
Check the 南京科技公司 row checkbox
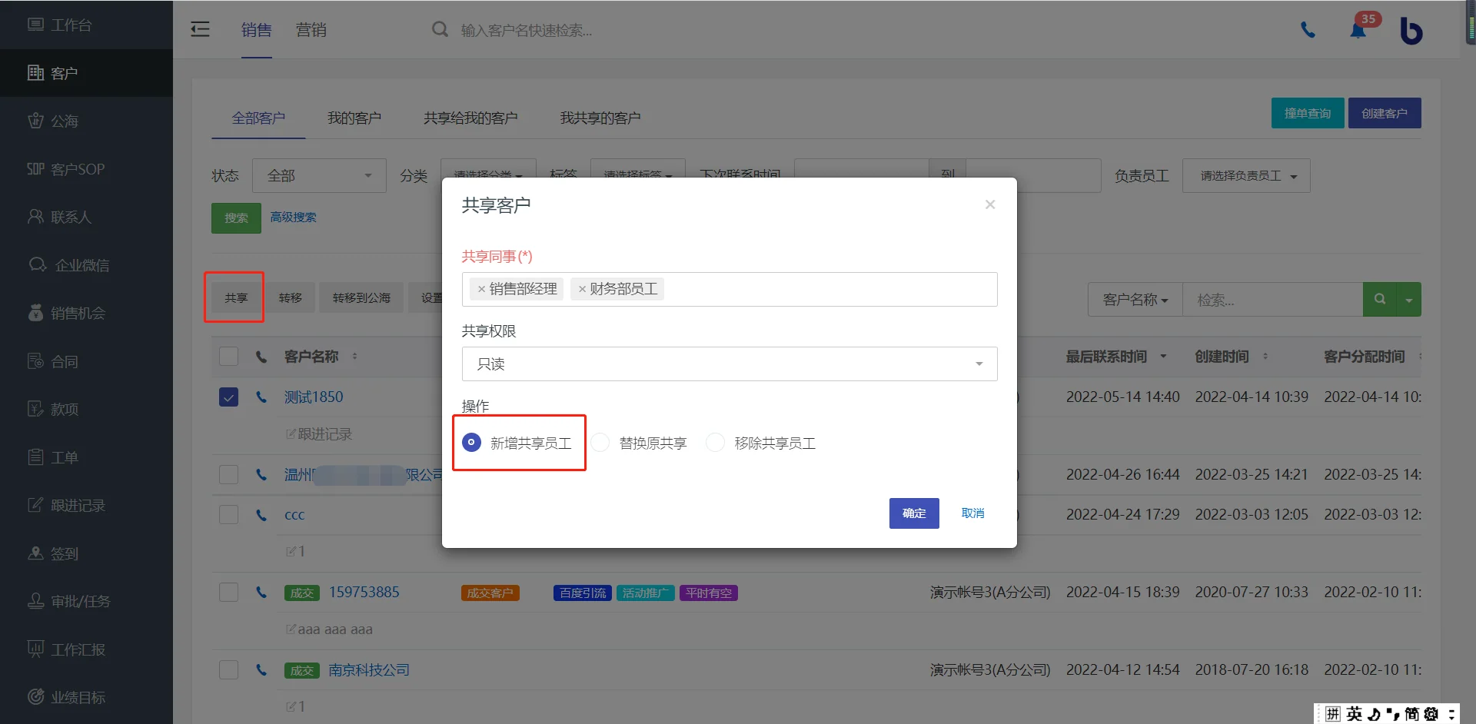click(x=228, y=669)
